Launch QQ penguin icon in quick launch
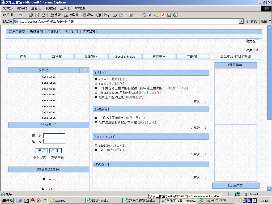This screenshot has width=272, height=204. click(x=33, y=201)
